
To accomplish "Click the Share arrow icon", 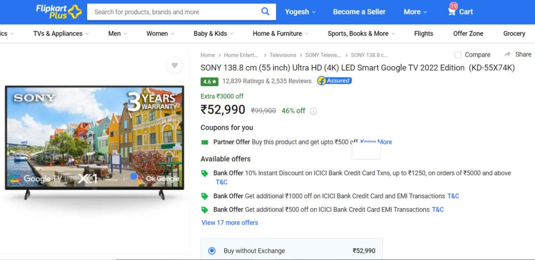I will click(x=507, y=54).
